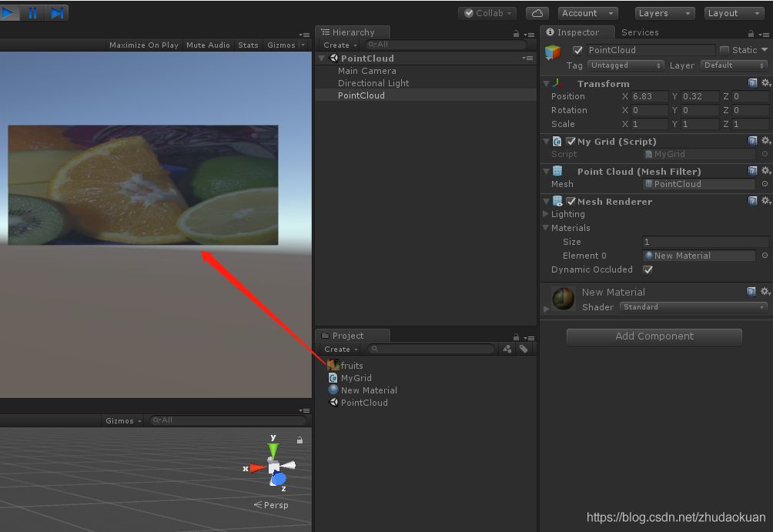The height and width of the screenshot is (532, 773).
Task: Open the Shader Standard dropdown
Action: (693, 306)
